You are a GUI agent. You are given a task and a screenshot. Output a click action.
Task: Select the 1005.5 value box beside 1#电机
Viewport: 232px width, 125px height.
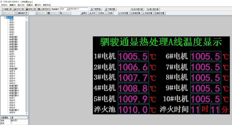click(133, 56)
